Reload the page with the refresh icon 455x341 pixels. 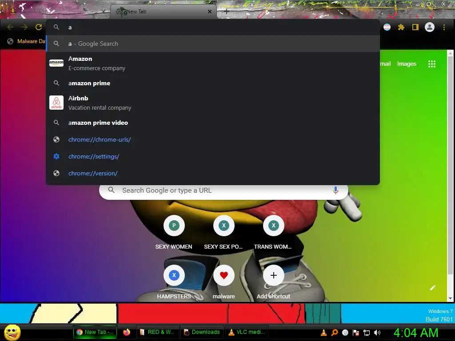39,27
